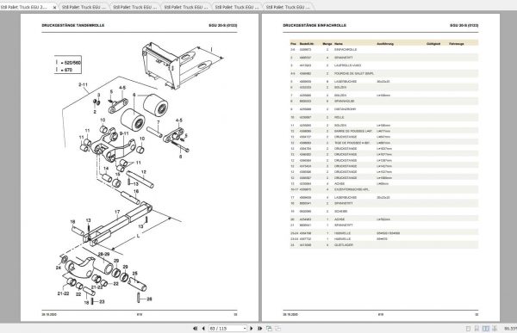Click callout number 16 in the diagram
517x333 pixels.
click(x=136, y=191)
